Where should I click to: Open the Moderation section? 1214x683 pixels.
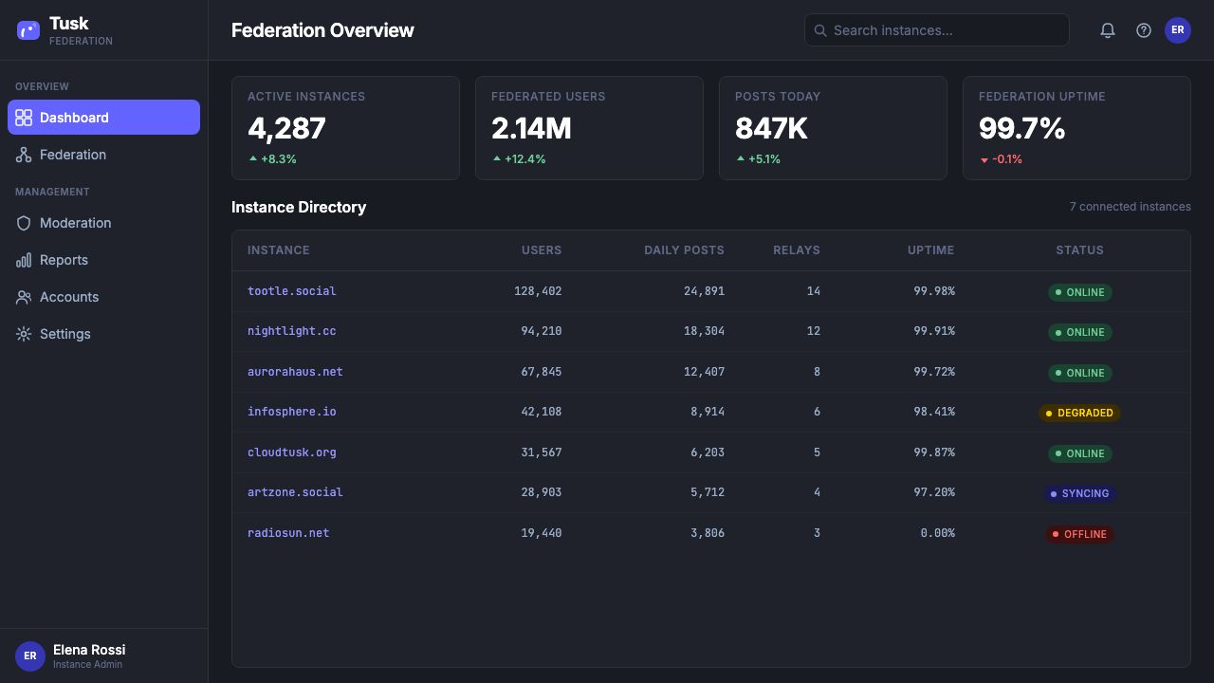[103, 223]
